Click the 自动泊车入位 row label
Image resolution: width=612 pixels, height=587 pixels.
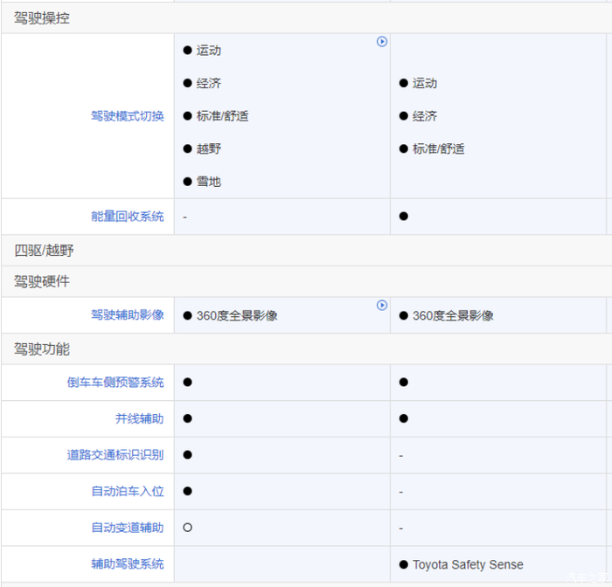click(x=127, y=492)
